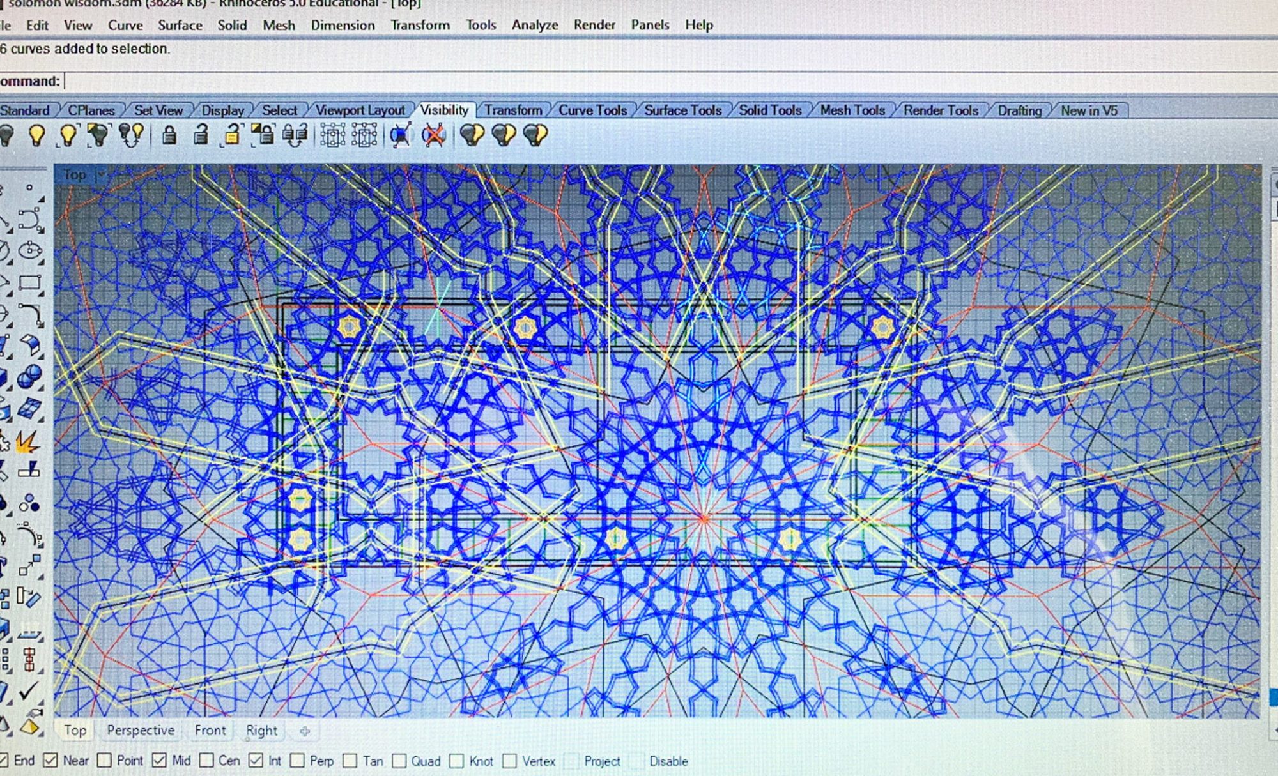
Task: Toggle the Mid osnap checkbox
Action: 160,761
